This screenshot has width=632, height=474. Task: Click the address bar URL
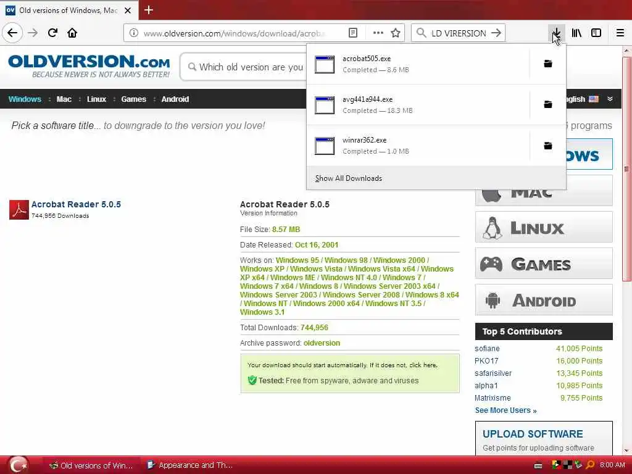pyautogui.click(x=235, y=33)
